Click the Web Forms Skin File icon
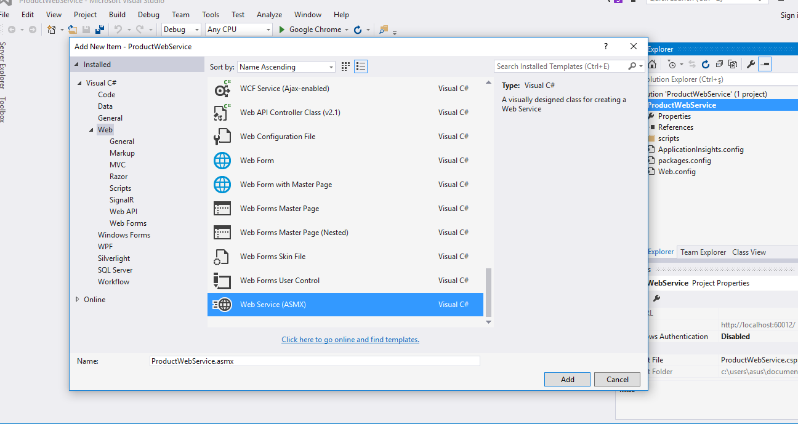The height and width of the screenshot is (424, 798). click(x=222, y=257)
